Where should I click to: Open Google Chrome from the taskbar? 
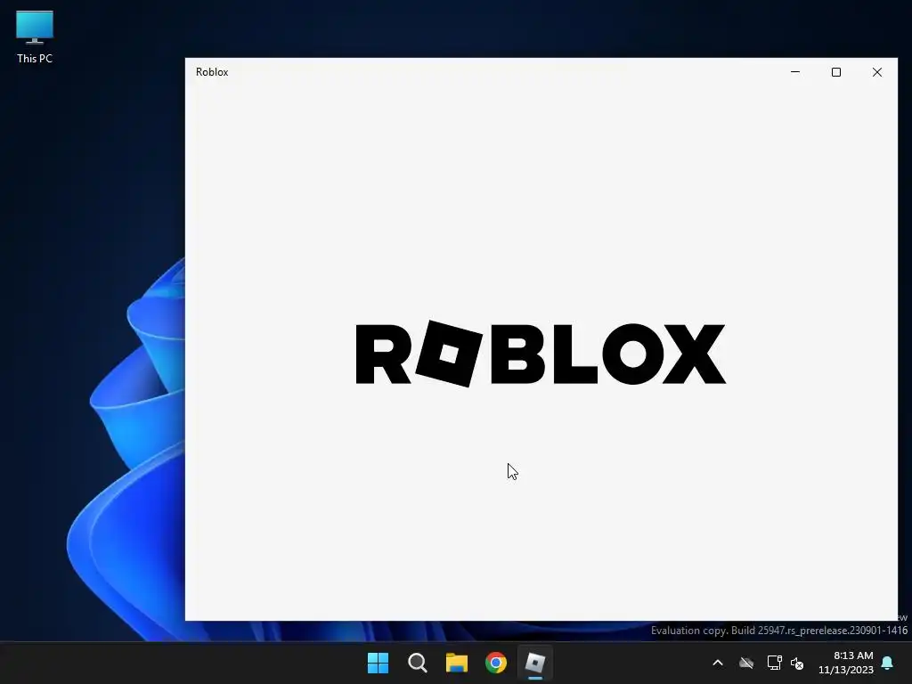(496, 663)
